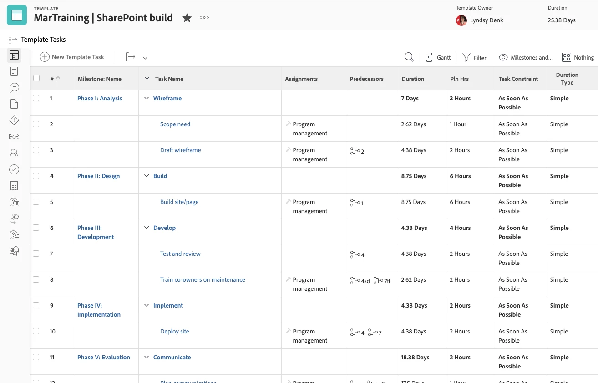Check the box for row 8 Train co-owners
Image resolution: width=598 pixels, height=383 pixels.
coord(36,279)
